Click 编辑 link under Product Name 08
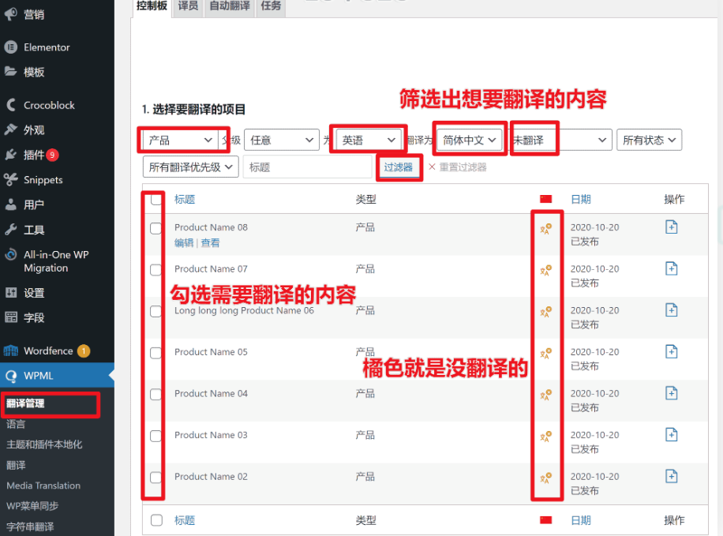The width and height of the screenshot is (723, 536). (x=184, y=243)
